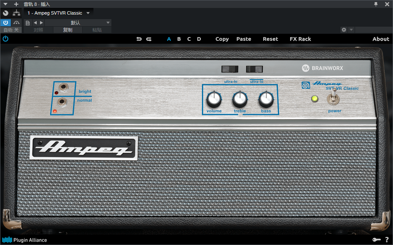Open the dropdown arrow next to gear
Viewport: 393px width, 245px height.
click(351, 30)
